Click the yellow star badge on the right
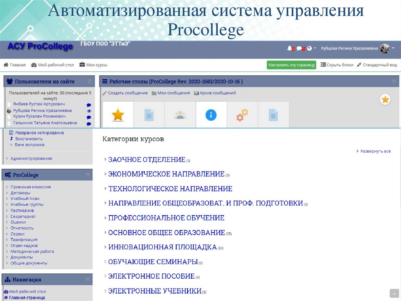Image resolution: width=401 pixels, height=301 pixels. 385,100
